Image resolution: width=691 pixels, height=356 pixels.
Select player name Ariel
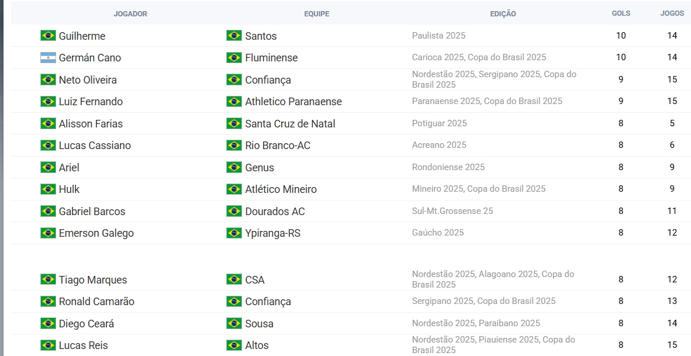69,167
